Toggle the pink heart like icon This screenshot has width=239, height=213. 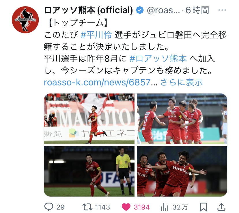tap(126, 207)
